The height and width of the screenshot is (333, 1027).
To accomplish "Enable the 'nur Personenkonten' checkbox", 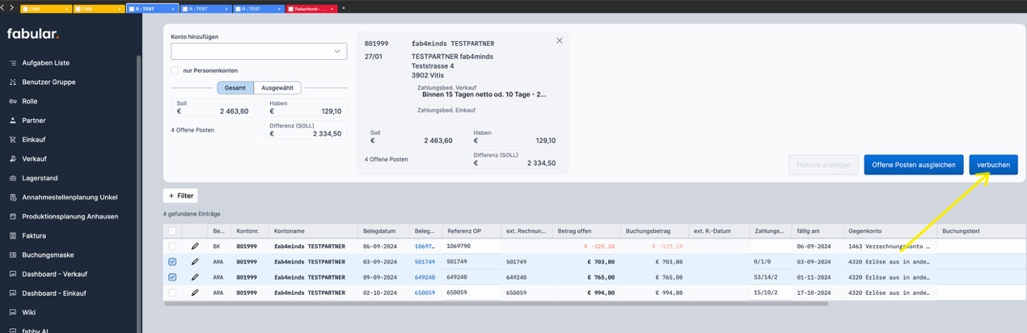I will tap(175, 71).
